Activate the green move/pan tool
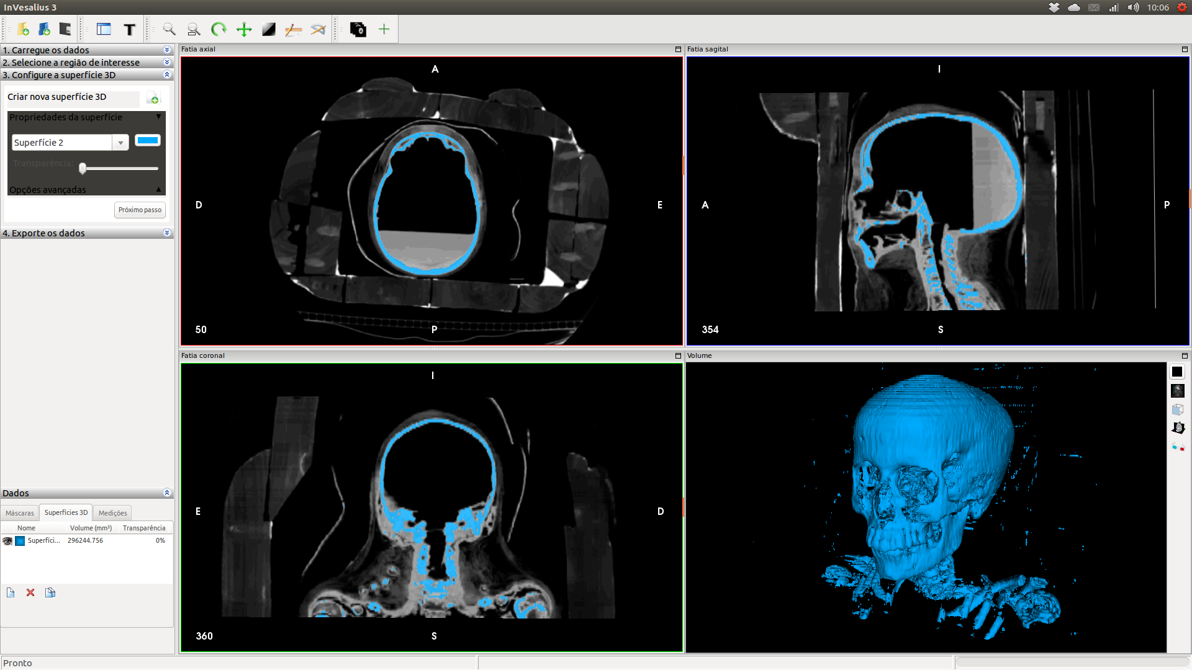Viewport: 1192px width, 670px height. point(244,29)
